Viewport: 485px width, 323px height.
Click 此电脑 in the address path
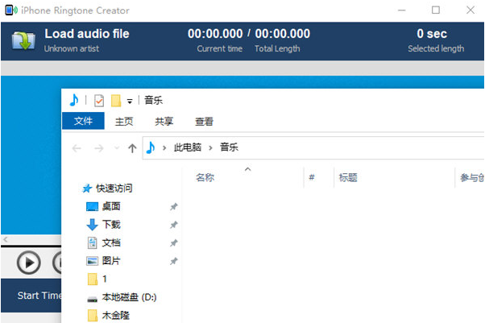click(188, 147)
